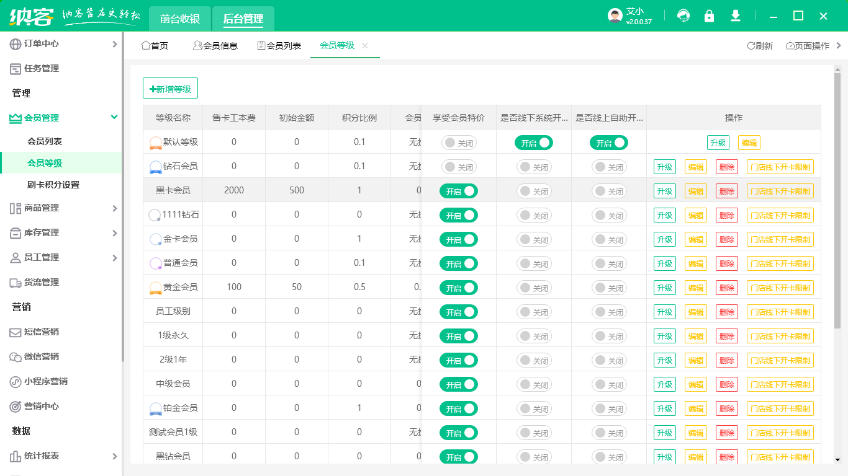Click the 新增等级 button
This screenshot has width=848, height=476.
[170, 89]
